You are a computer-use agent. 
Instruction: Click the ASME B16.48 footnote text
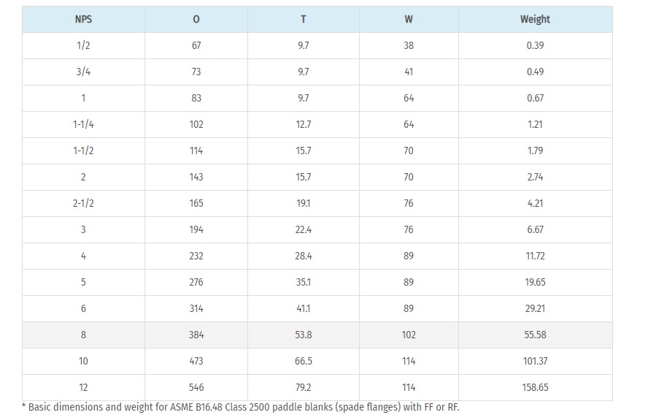tap(241, 407)
